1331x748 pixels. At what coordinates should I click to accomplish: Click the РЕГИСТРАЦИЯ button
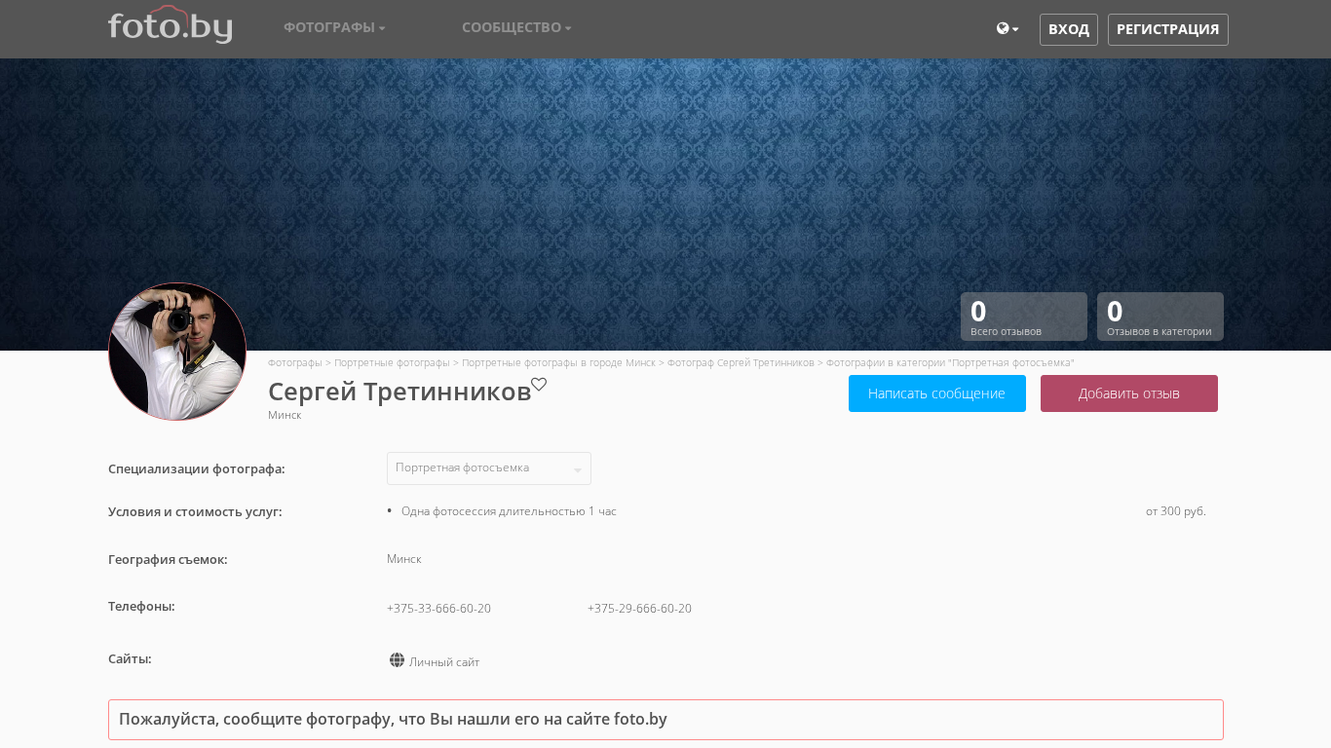coord(1167,29)
